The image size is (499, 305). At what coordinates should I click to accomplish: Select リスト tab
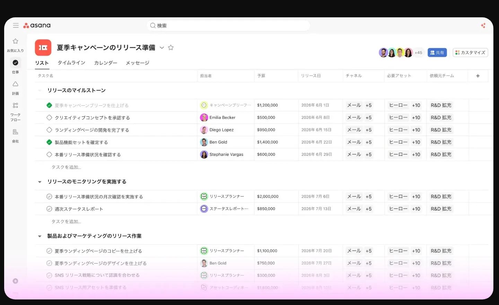coord(42,63)
